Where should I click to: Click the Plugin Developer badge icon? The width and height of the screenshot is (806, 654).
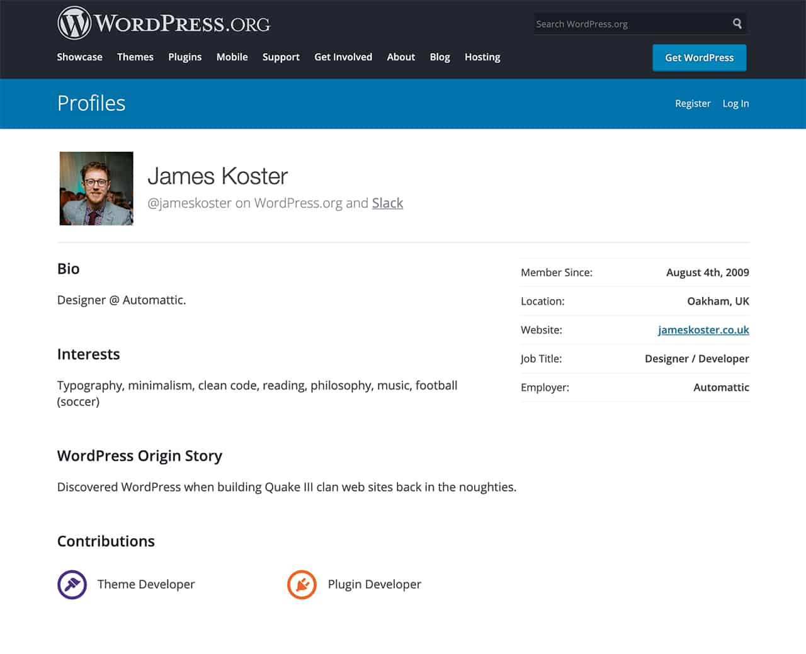[302, 585]
